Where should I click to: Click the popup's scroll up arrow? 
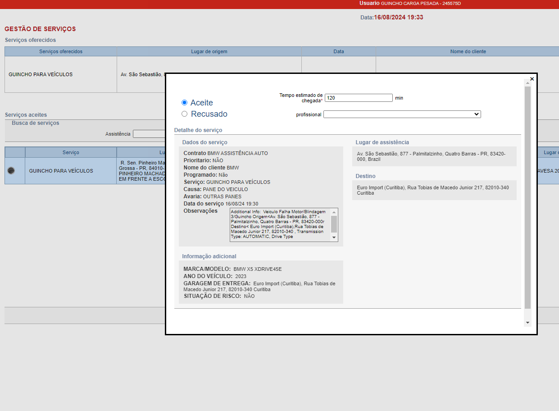point(527,83)
